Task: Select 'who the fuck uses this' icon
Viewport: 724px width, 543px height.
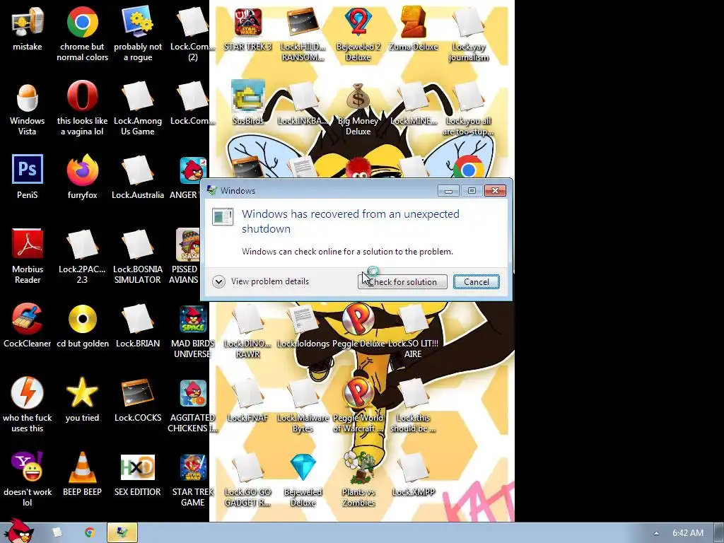Action: click(x=28, y=393)
